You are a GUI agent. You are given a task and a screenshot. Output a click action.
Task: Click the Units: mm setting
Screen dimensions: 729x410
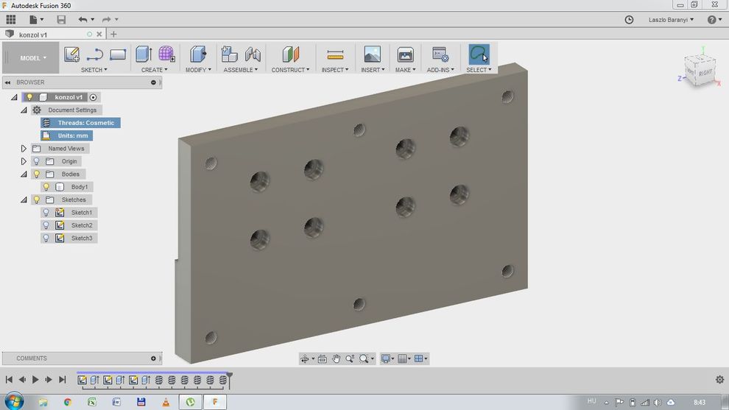pos(72,135)
